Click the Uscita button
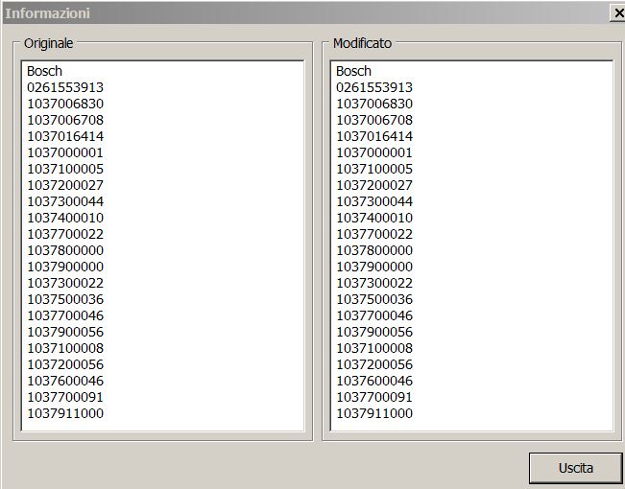Screen dimensions: 625x489 [x=575, y=468]
